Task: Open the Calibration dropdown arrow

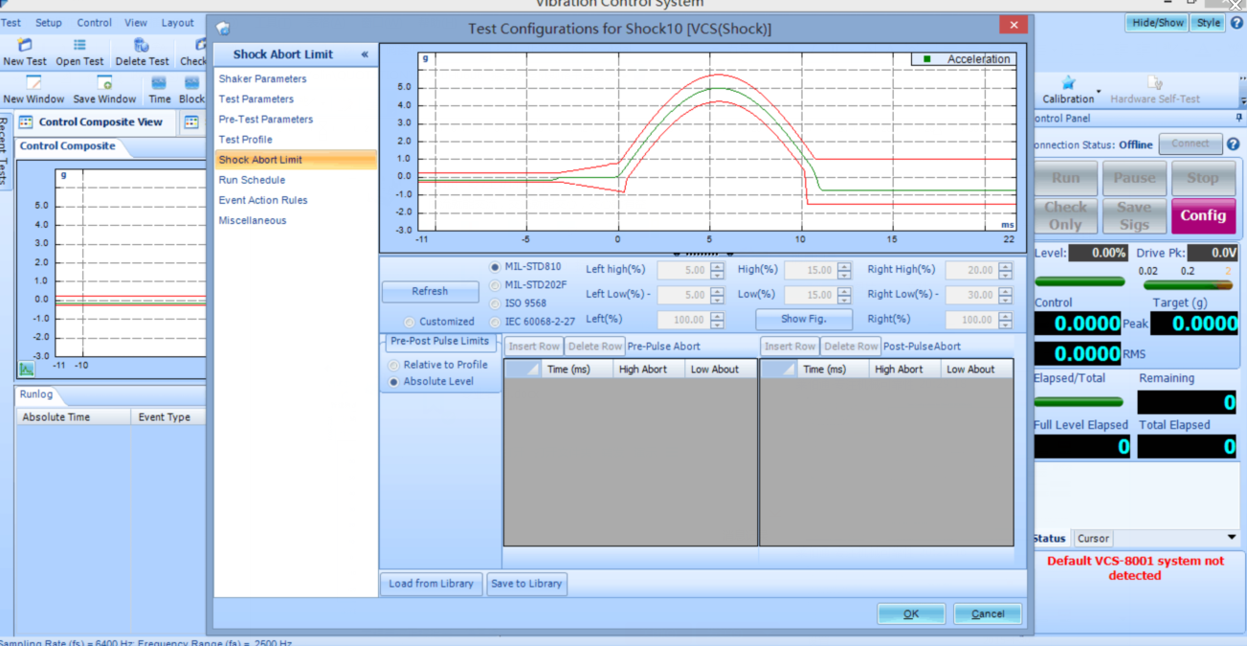Action: [x=1099, y=93]
